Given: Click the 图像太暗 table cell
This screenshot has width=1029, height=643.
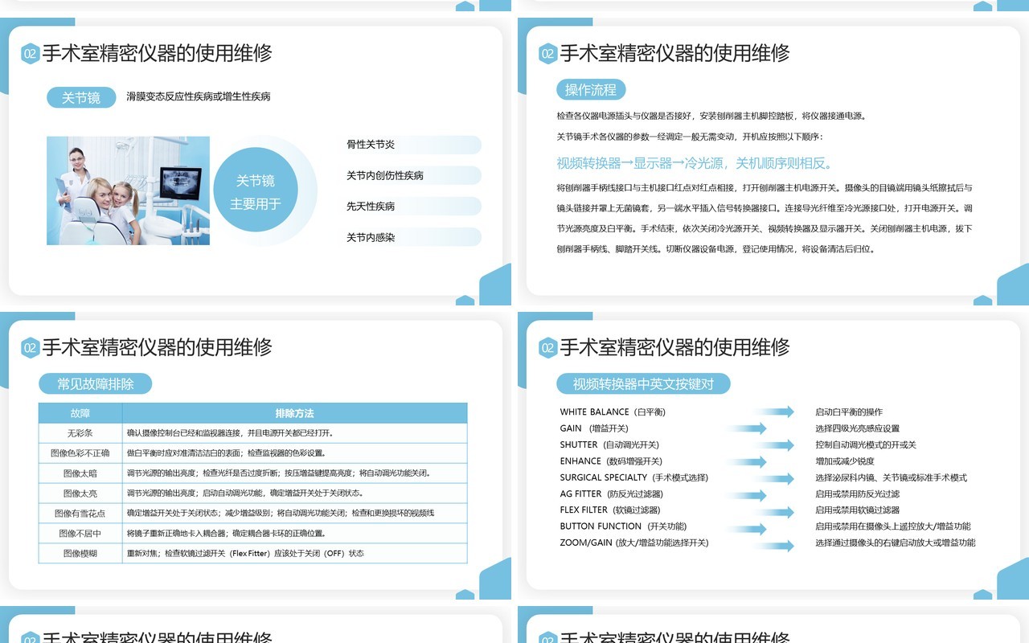Looking at the screenshot, I should (x=80, y=473).
